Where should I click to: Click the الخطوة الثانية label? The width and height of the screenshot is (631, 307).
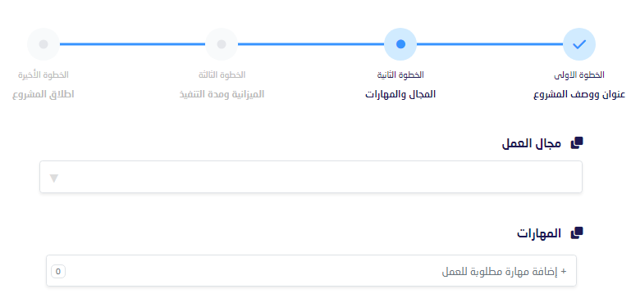[400, 75]
